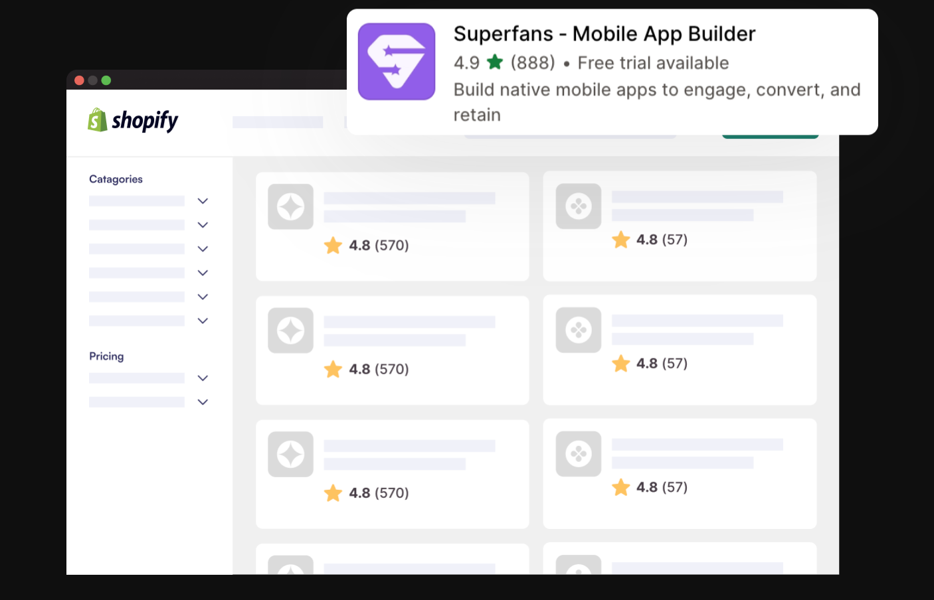
Task: Click the yellow star on the 4.8 (57) rating
Action: (621, 240)
